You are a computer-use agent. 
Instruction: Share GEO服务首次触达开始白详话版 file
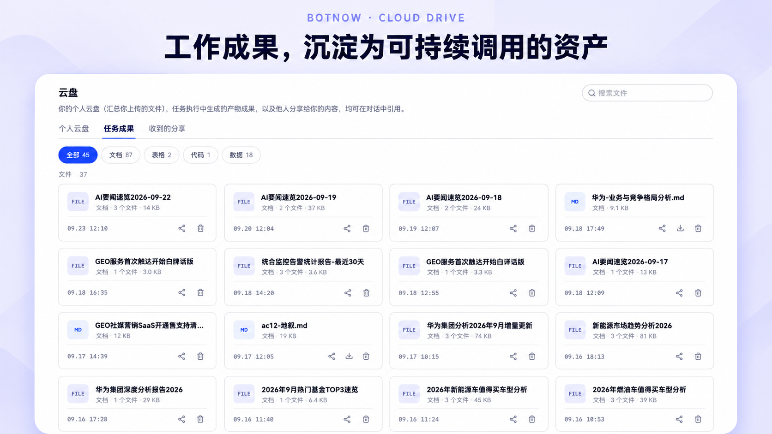click(x=513, y=293)
